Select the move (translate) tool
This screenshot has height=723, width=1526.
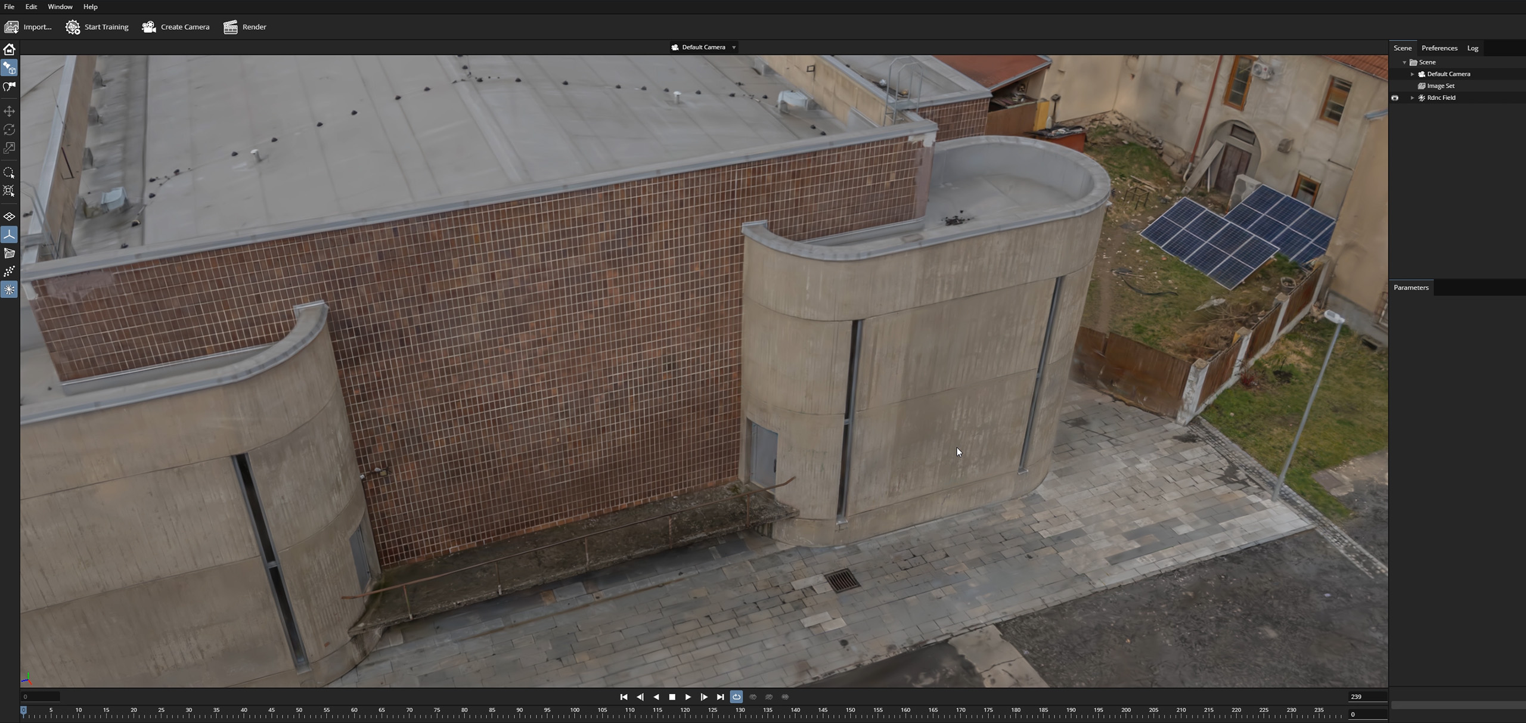tap(9, 111)
